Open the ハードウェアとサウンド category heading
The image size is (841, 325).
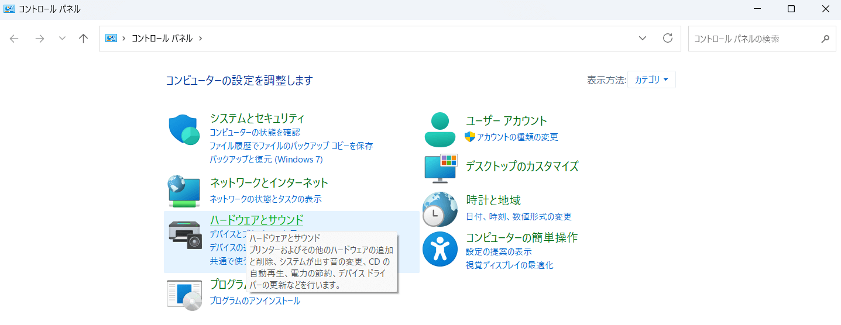click(256, 220)
